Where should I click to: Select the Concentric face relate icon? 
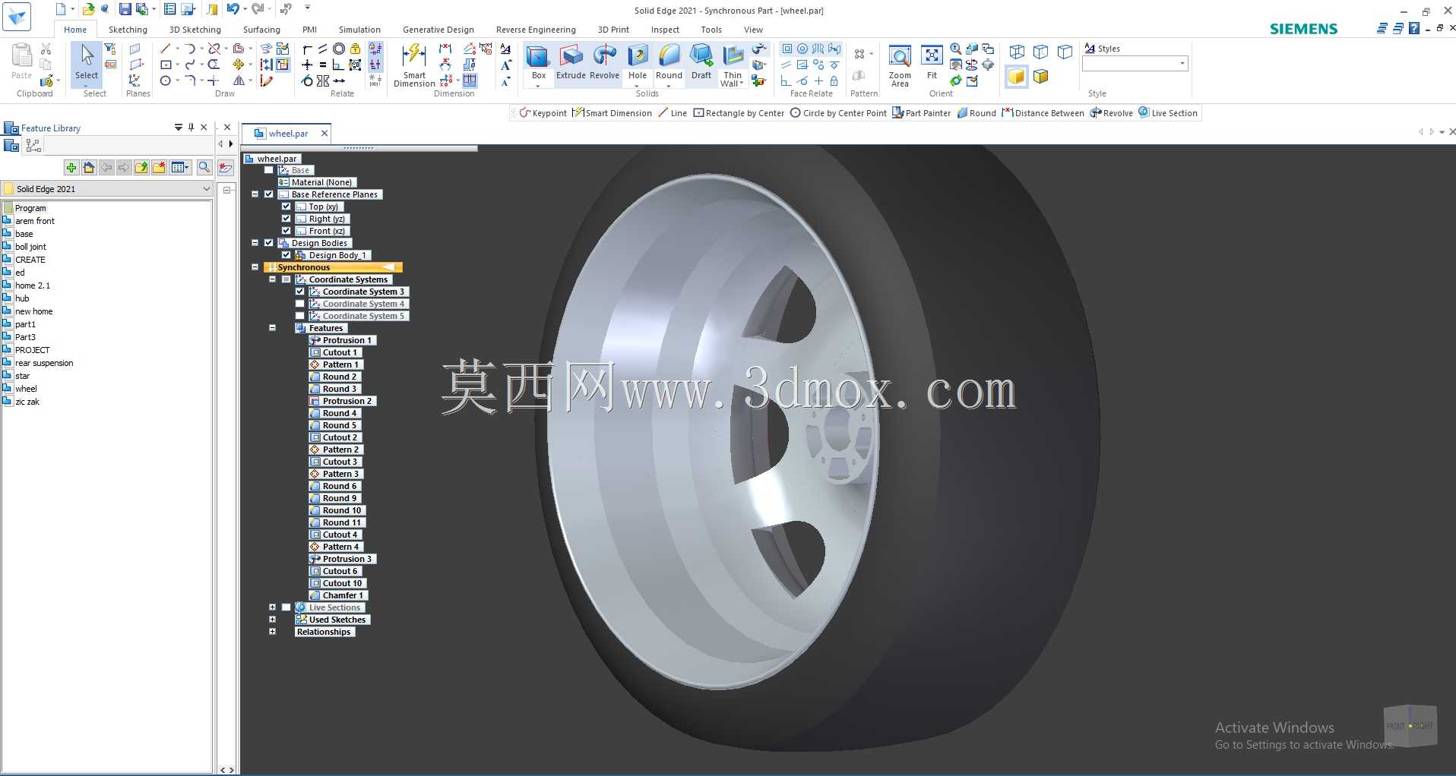pos(802,49)
